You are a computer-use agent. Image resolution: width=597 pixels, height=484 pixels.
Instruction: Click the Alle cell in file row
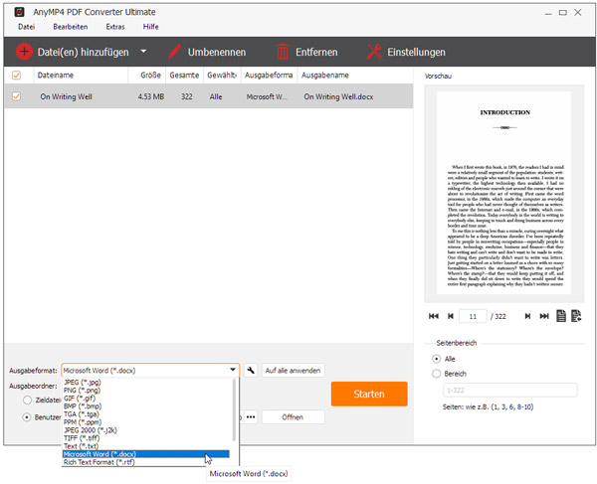216,96
